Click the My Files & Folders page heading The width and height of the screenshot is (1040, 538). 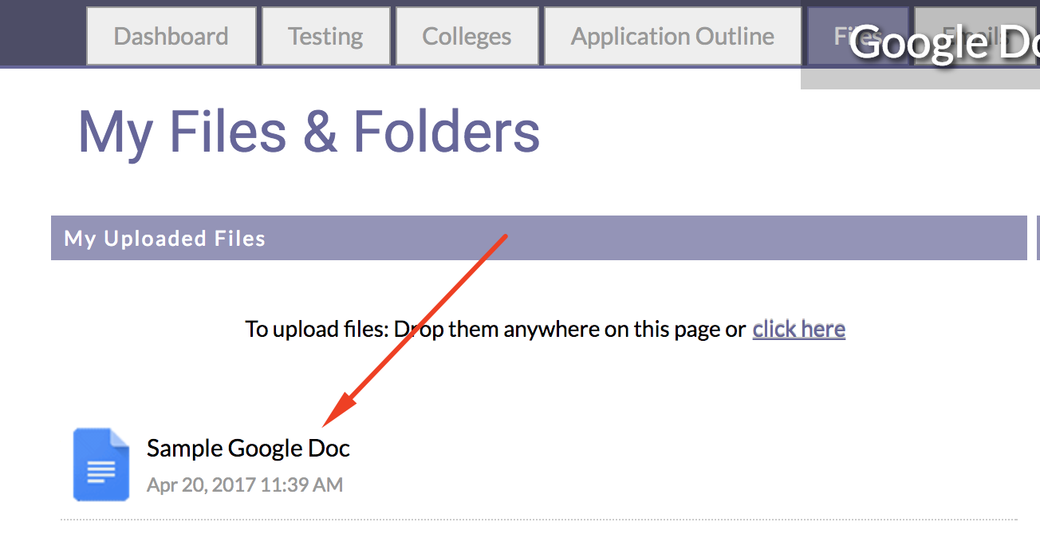click(x=309, y=132)
